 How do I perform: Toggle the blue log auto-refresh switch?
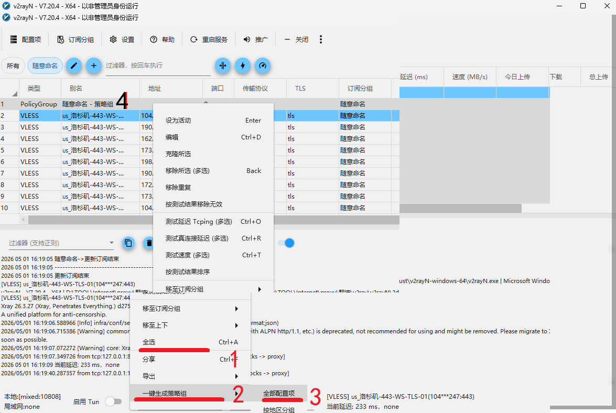point(286,243)
